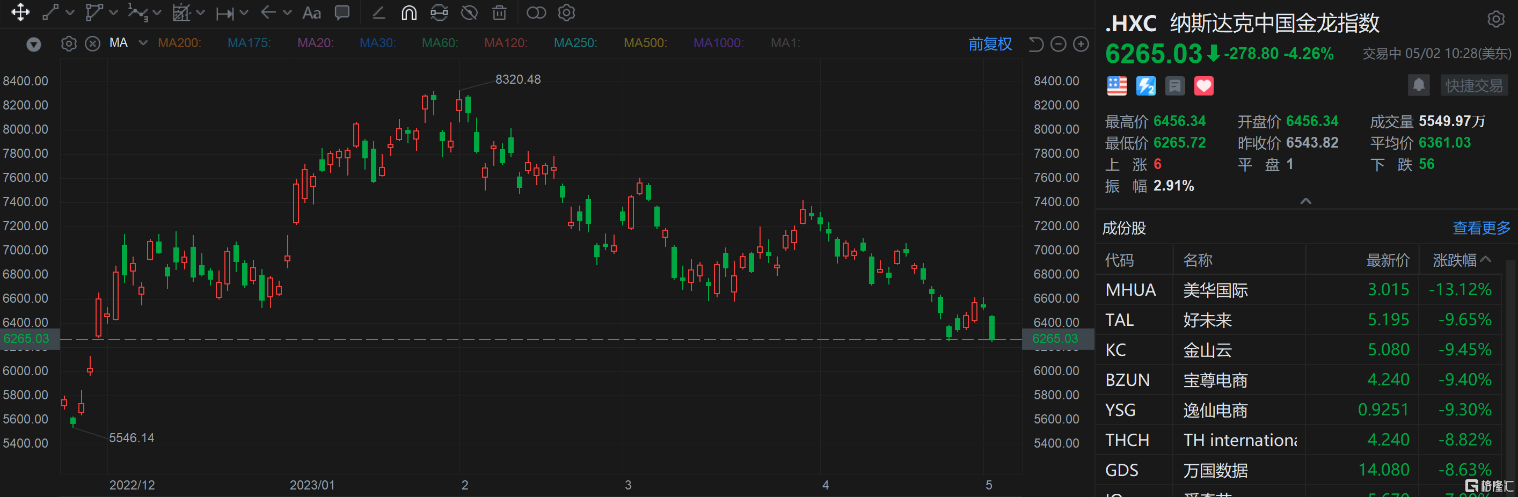Open trend line tool options arrow
This screenshot has width=1518, height=497.
click(x=70, y=12)
